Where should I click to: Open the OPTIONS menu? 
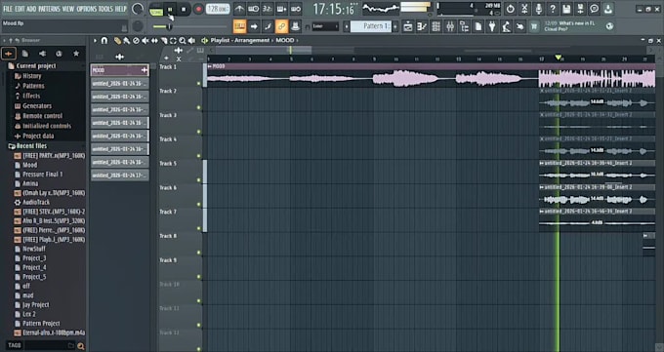tap(86, 9)
